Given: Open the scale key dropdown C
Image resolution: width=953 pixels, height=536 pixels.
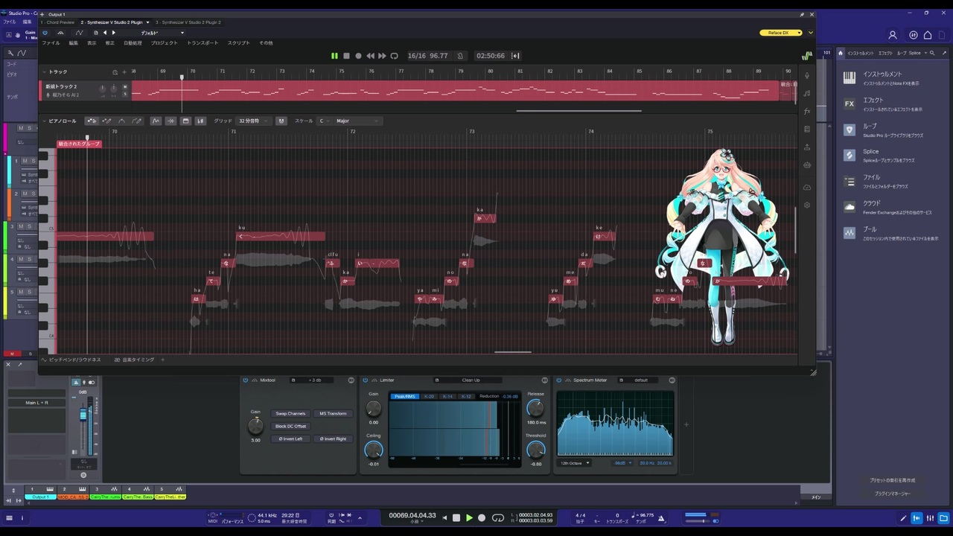Looking at the screenshot, I should pos(325,121).
